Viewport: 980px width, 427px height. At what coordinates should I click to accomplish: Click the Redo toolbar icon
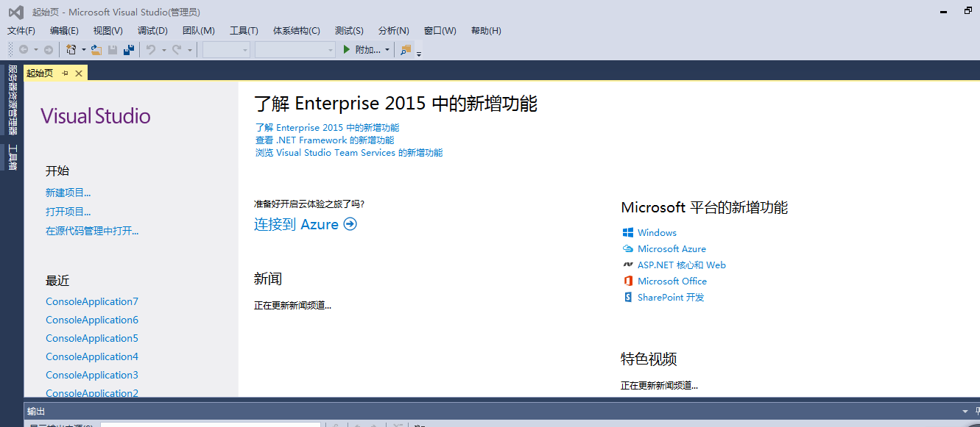click(177, 50)
